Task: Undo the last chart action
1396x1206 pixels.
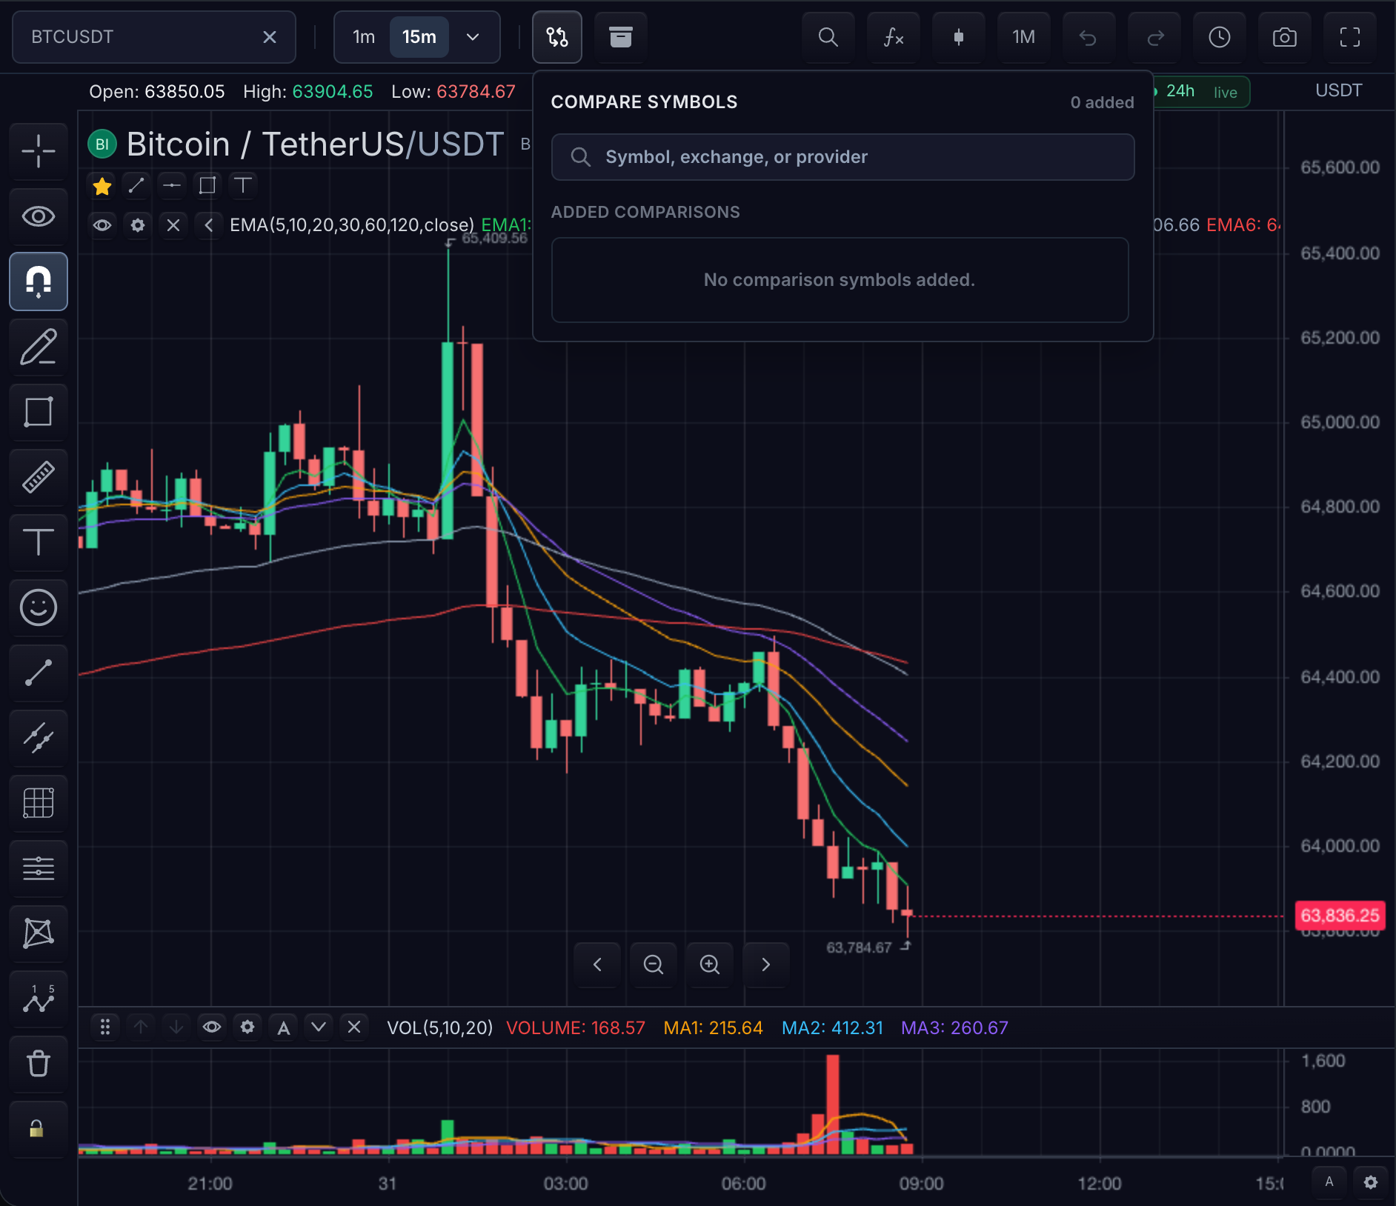Action: [x=1088, y=37]
